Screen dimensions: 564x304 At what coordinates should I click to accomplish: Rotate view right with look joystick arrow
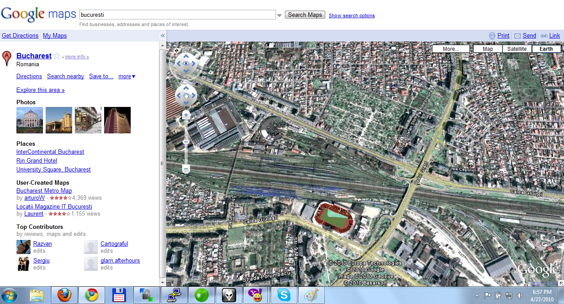coord(194,64)
